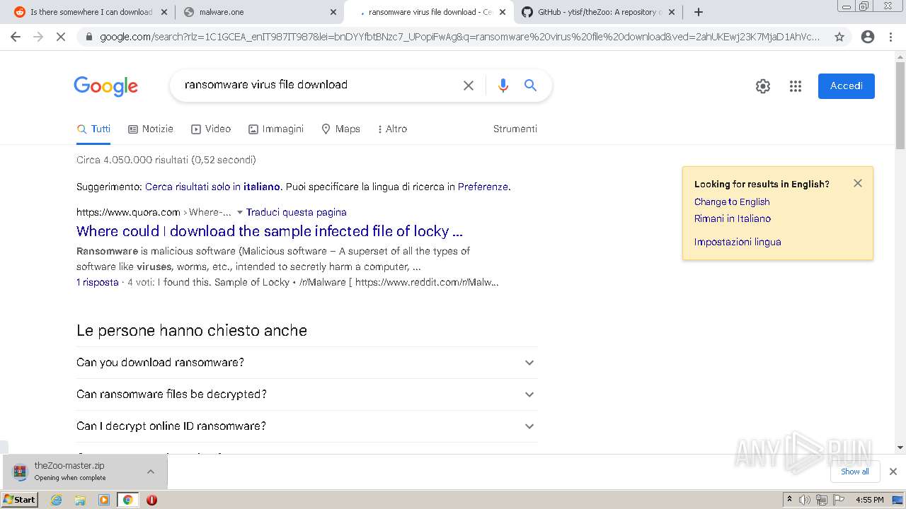Click Show all downloads button
The height and width of the screenshot is (509, 906).
tap(855, 472)
